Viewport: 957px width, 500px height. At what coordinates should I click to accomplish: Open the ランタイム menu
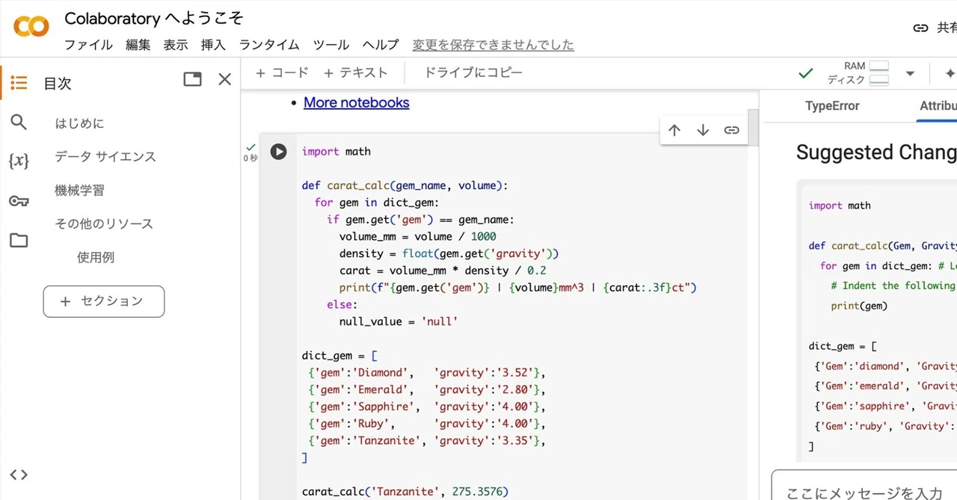(269, 45)
